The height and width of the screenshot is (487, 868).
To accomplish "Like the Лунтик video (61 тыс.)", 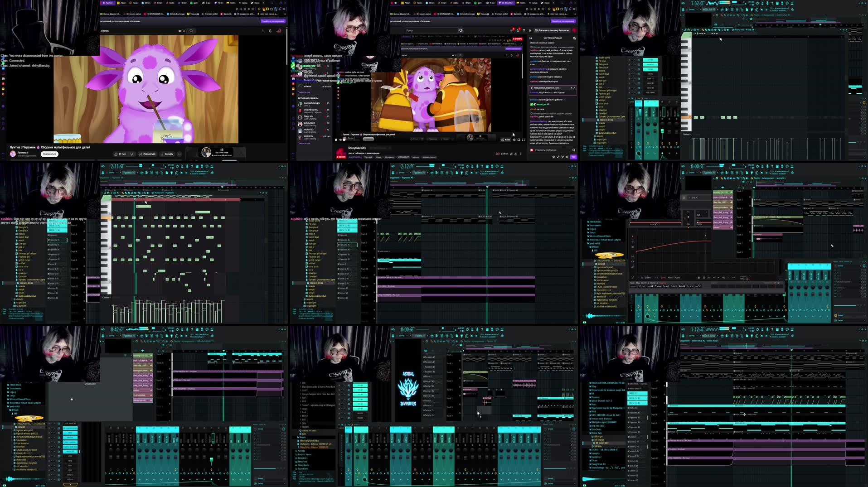I will point(121,154).
